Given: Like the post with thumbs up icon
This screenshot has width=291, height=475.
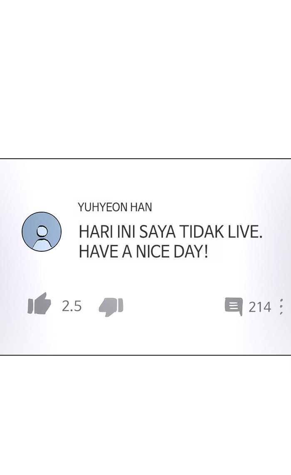Looking at the screenshot, I should [39, 303].
